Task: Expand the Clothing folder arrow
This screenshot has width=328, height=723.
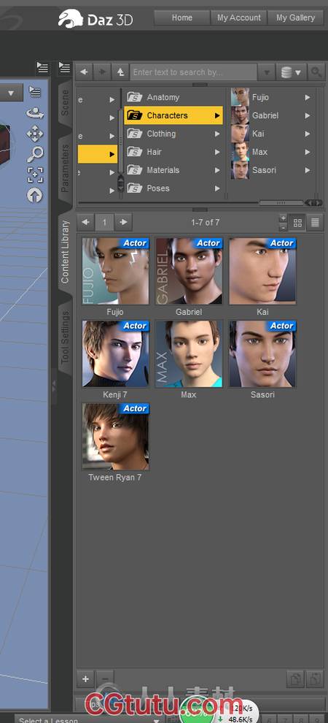Action: pyautogui.click(x=217, y=134)
